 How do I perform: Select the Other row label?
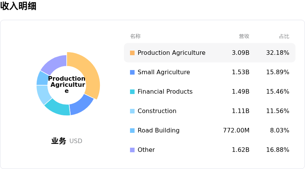pyautogui.click(x=146, y=150)
